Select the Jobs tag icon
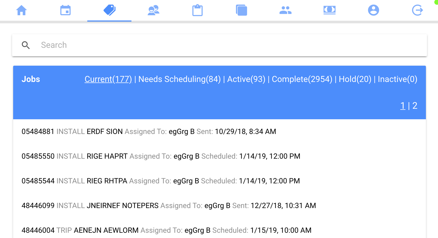Viewport: 438px width, 238px height. (x=109, y=10)
